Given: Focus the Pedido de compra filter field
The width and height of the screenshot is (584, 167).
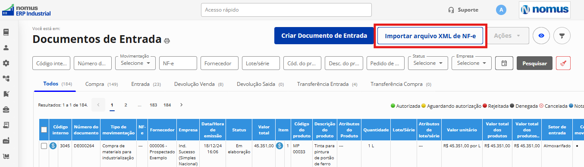Looking at the screenshot, I should coord(386,63).
